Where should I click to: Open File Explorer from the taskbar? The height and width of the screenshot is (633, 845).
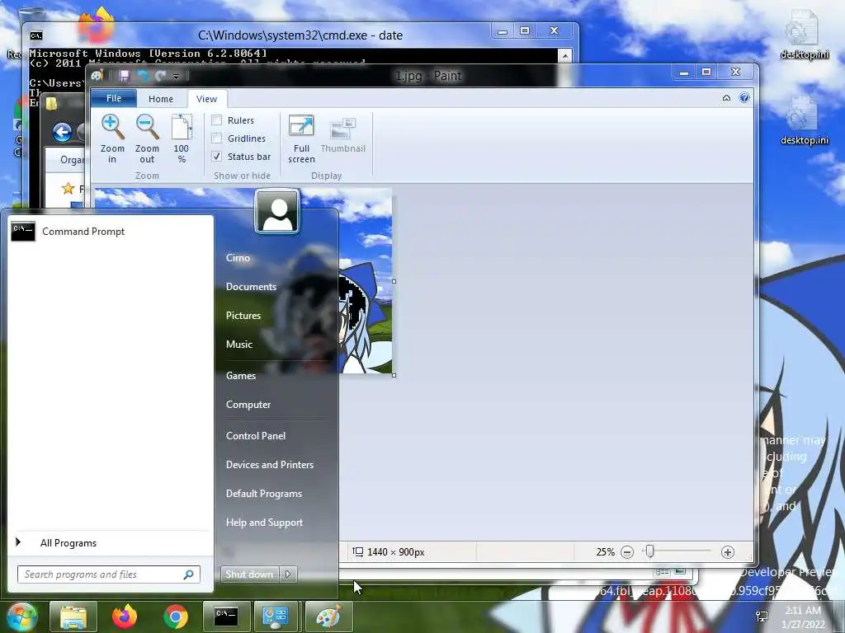pyautogui.click(x=73, y=617)
